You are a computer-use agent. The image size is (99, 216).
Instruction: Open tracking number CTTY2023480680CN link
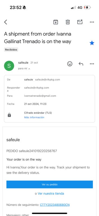(55, 205)
